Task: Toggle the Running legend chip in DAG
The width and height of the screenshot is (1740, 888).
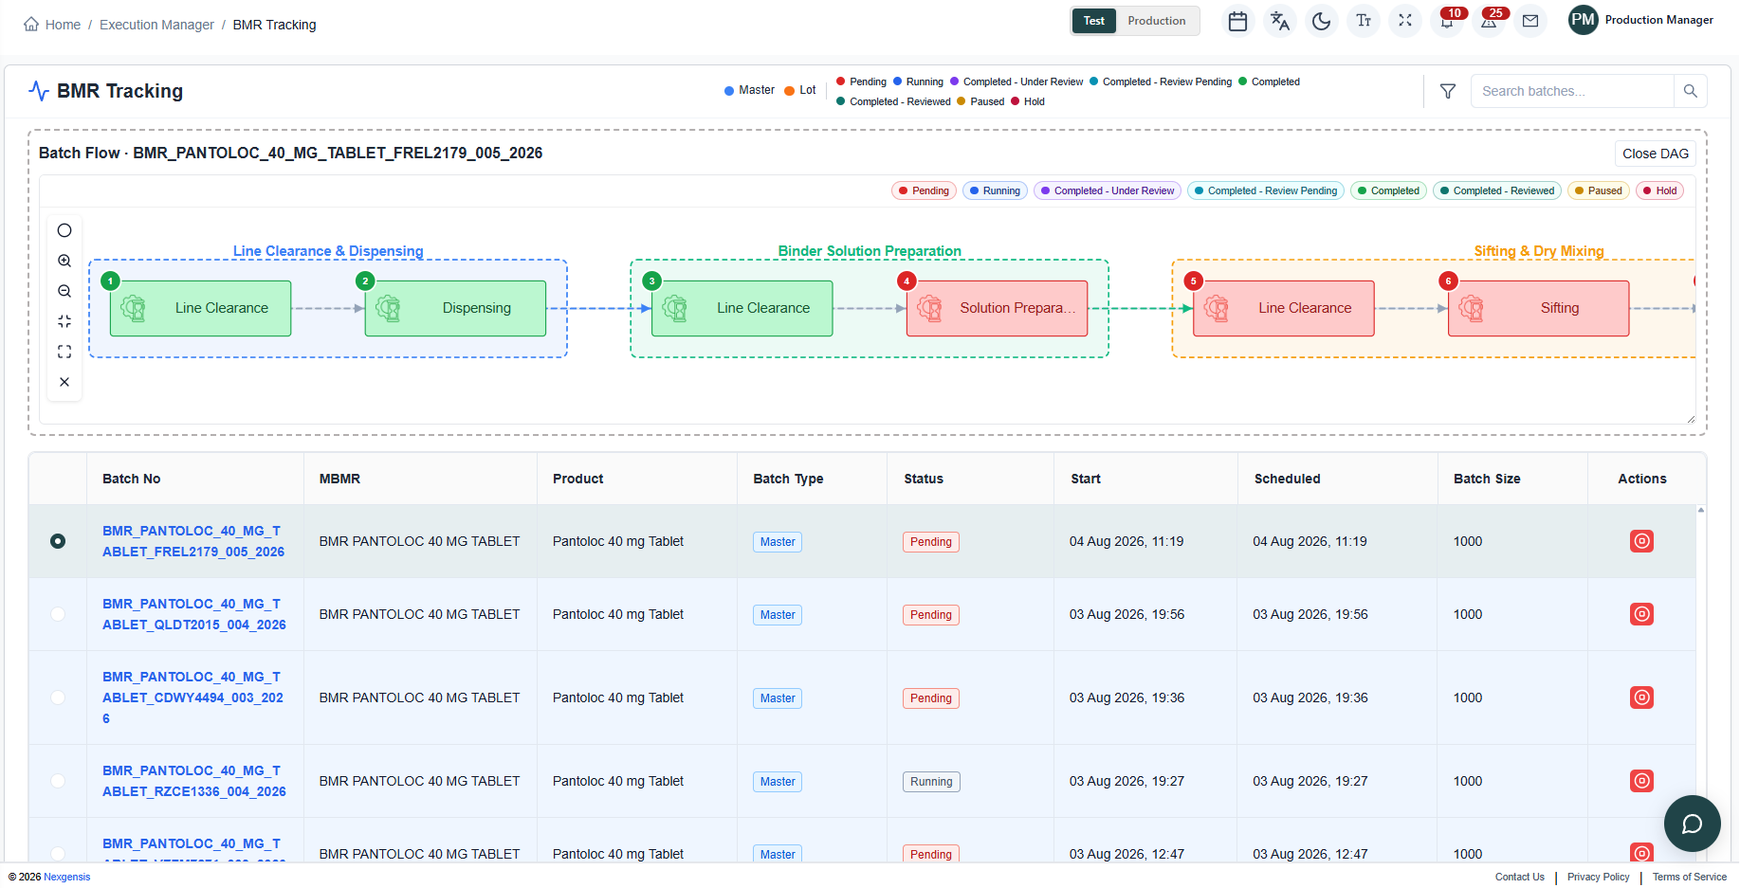Action: click(995, 190)
